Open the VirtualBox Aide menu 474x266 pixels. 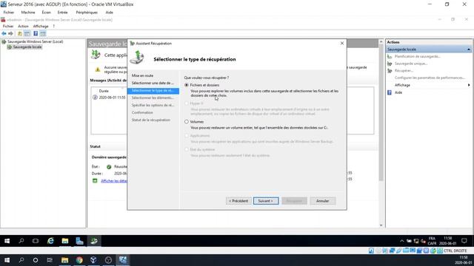pyautogui.click(x=110, y=13)
